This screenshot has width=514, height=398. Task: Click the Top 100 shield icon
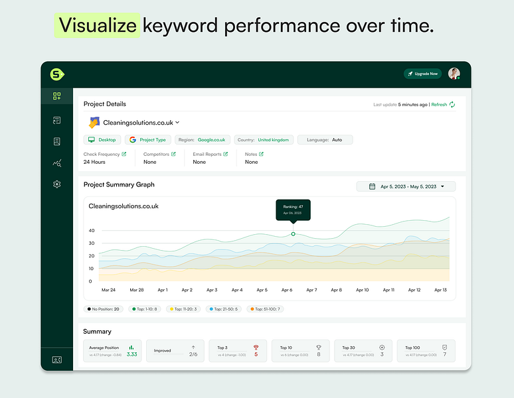pos(444,348)
